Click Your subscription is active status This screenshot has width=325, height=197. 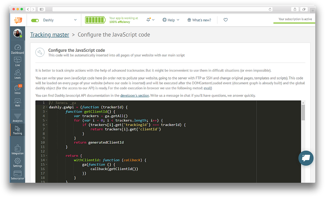pyautogui.click(x=295, y=19)
